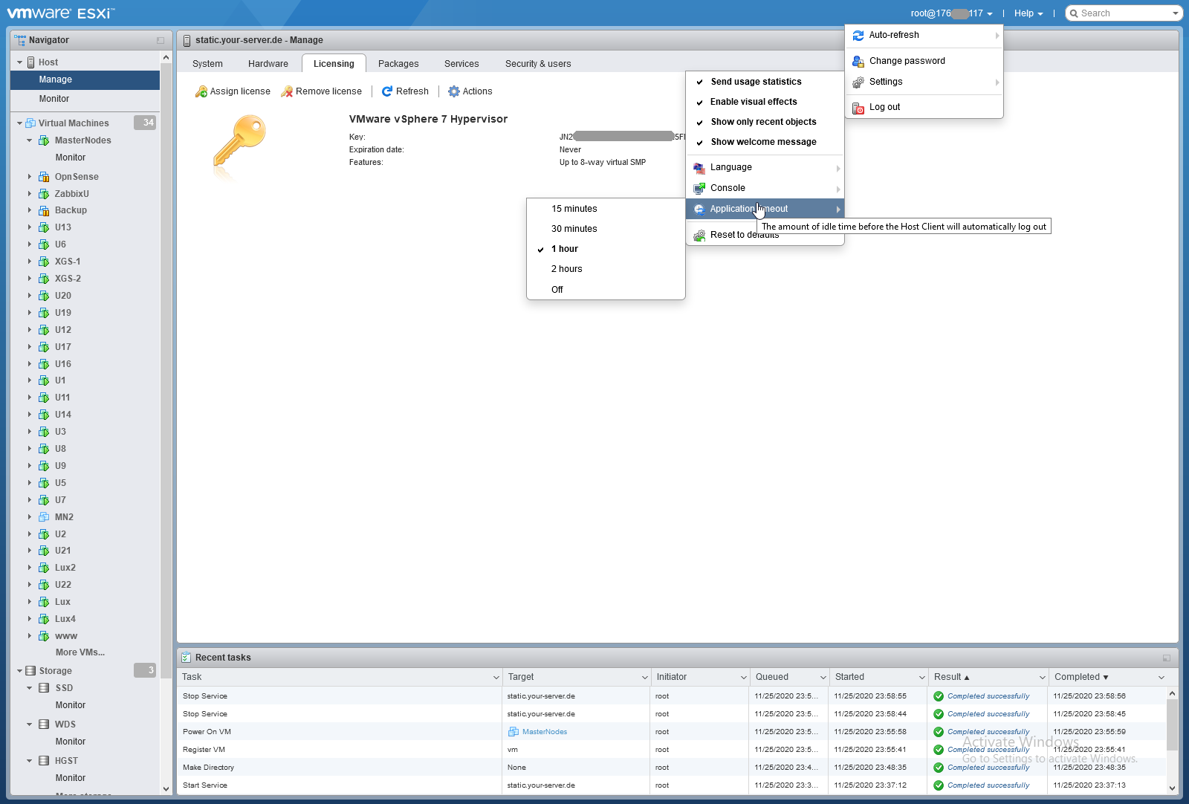Click the Backup VM icon

(x=44, y=210)
